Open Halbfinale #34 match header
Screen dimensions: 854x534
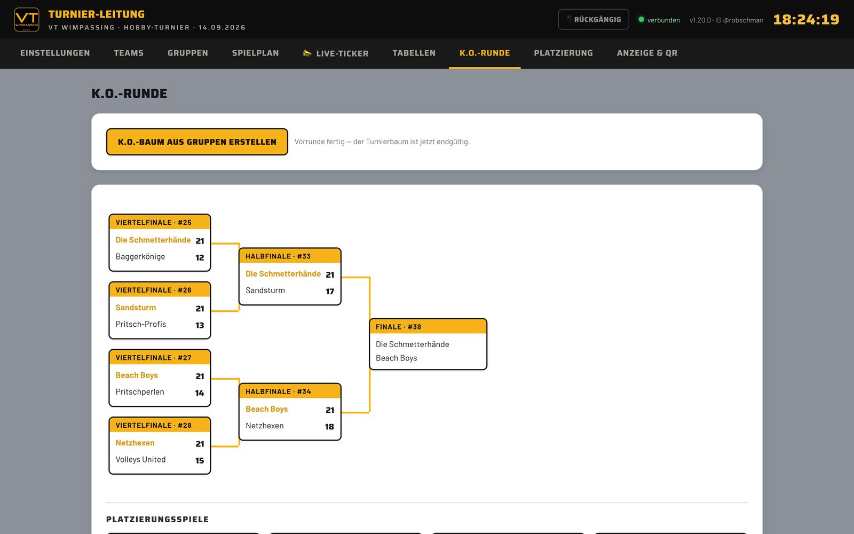click(x=290, y=391)
